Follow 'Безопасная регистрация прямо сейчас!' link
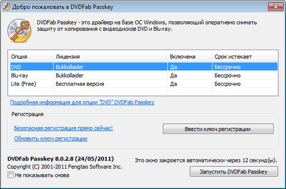This screenshot has width=286, height=189. click(63, 128)
